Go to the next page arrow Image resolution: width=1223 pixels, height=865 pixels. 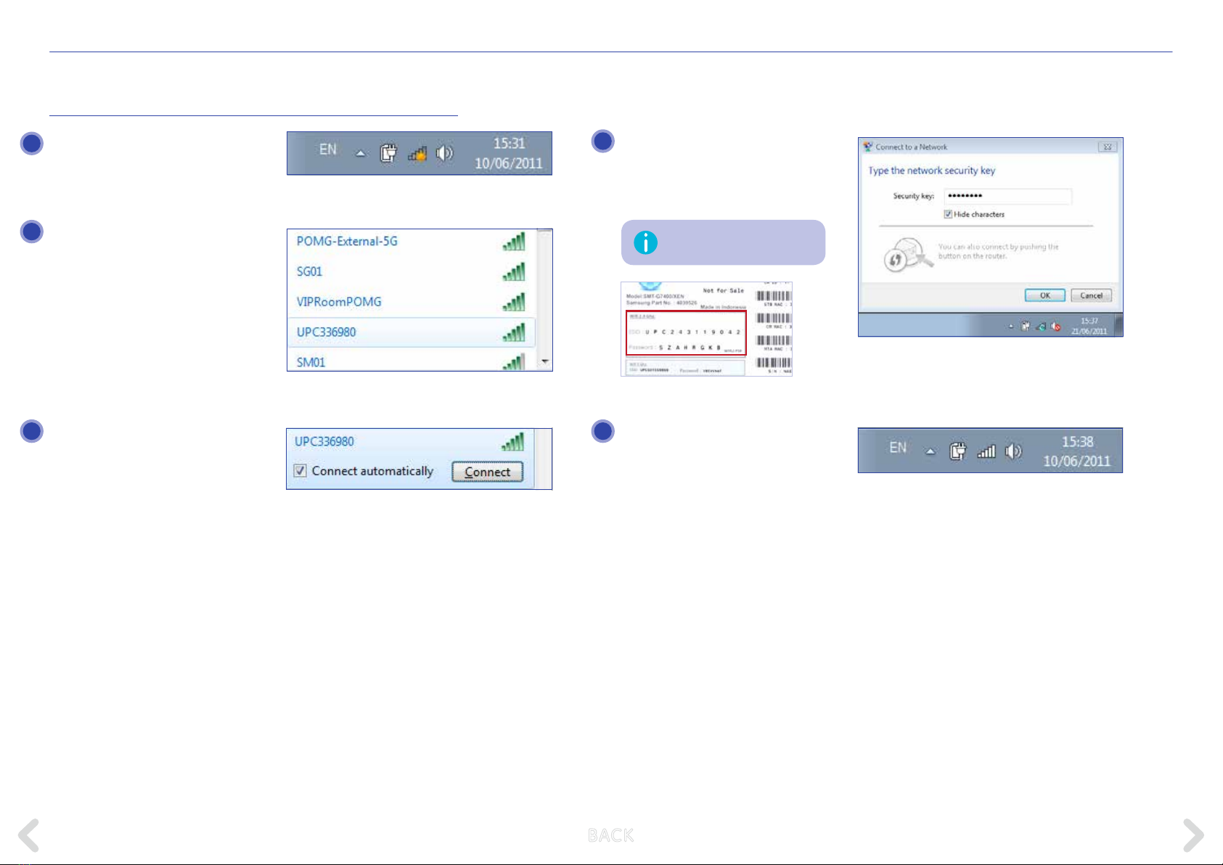1193,835
